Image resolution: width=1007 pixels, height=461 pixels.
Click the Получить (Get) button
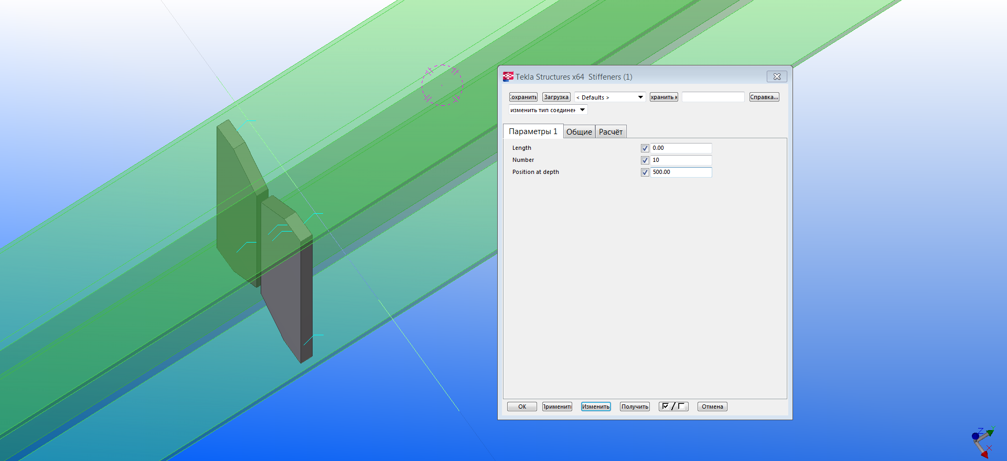(x=635, y=407)
